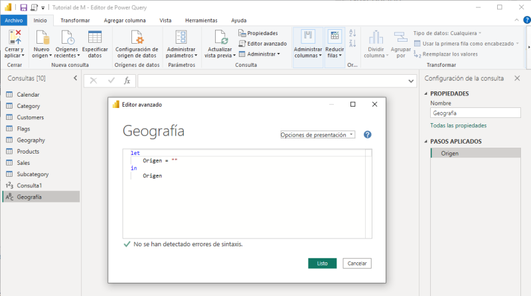This screenshot has height=296, width=531.
Task: Select the Geografía query
Action: click(40, 197)
